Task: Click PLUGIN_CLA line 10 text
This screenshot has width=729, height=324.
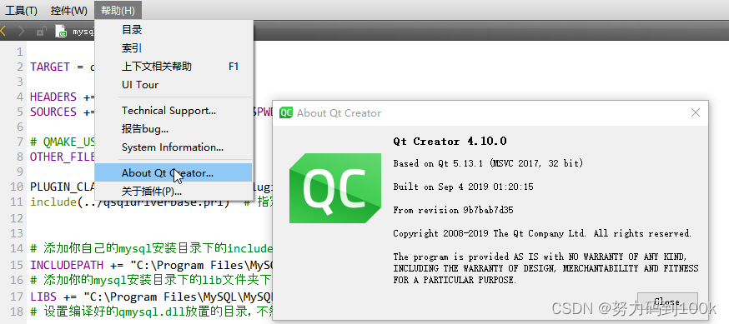Action: point(63,187)
